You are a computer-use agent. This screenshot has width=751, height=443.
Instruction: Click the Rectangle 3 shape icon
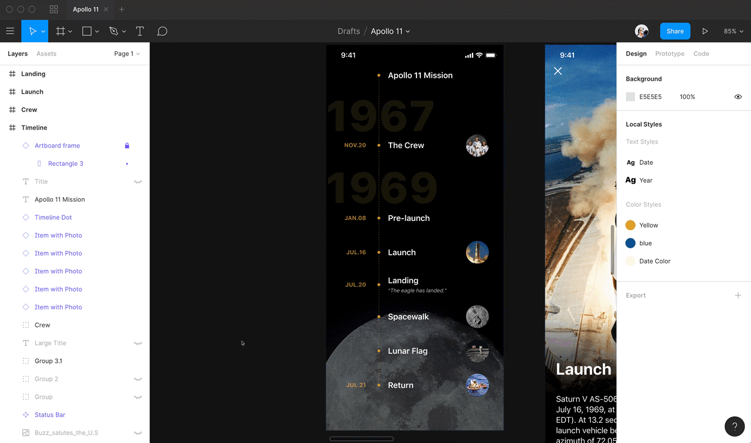coord(39,164)
